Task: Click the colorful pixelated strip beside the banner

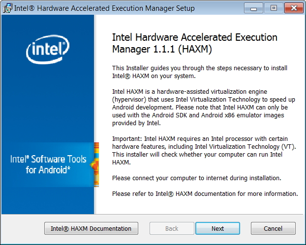Action: 96,165
